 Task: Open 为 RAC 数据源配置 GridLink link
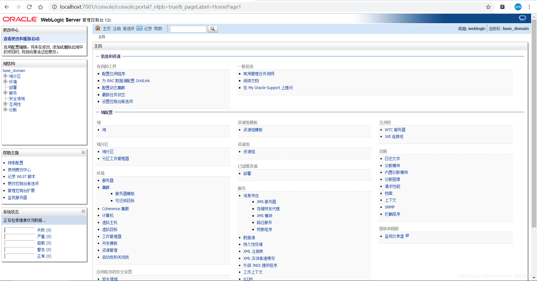click(126, 81)
